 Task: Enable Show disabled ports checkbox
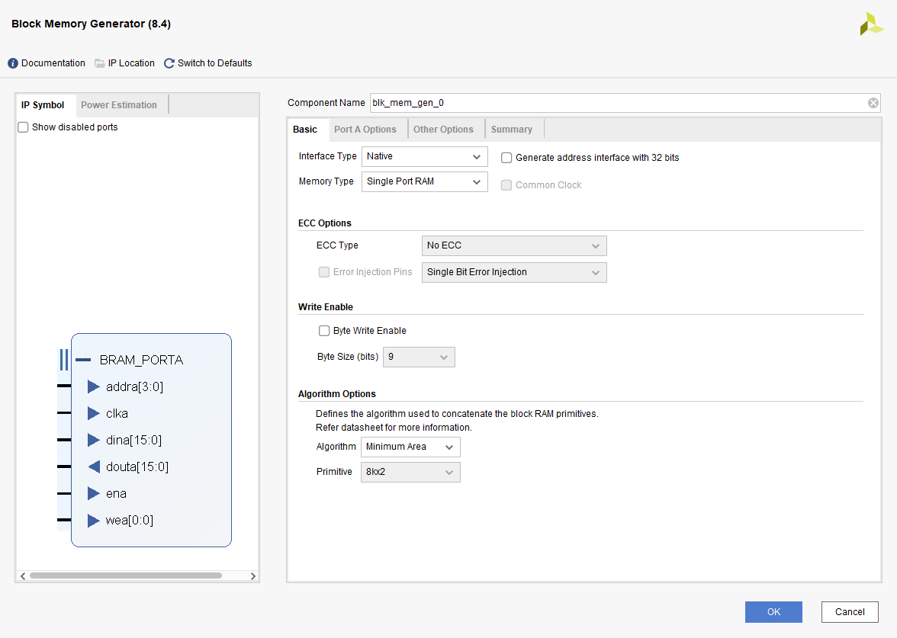click(23, 127)
